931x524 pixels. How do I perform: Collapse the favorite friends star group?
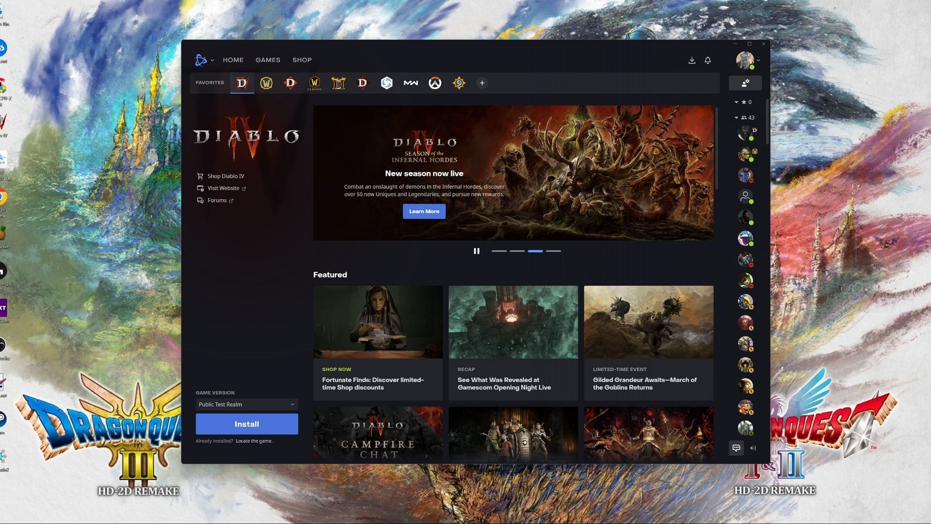tap(736, 102)
